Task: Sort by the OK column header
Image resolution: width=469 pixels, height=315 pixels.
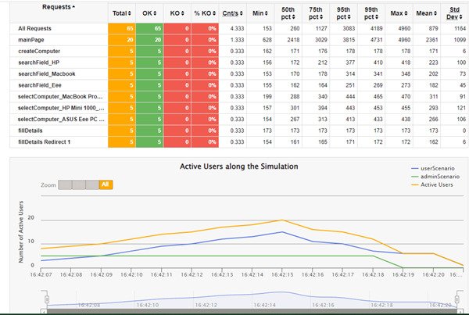Action: 149,13
